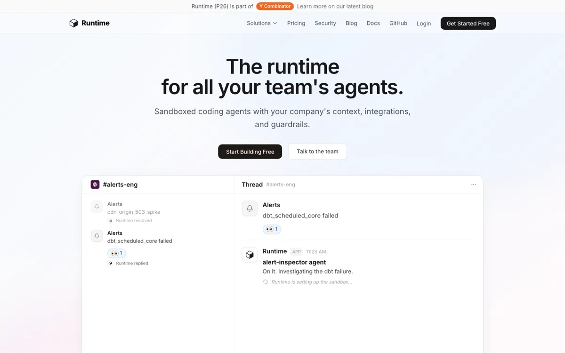This screenshot has width=565, height=353.
Task: Click the bell icon of the cdn_origin_503_spike alert
Action: [x=97, y=207]
